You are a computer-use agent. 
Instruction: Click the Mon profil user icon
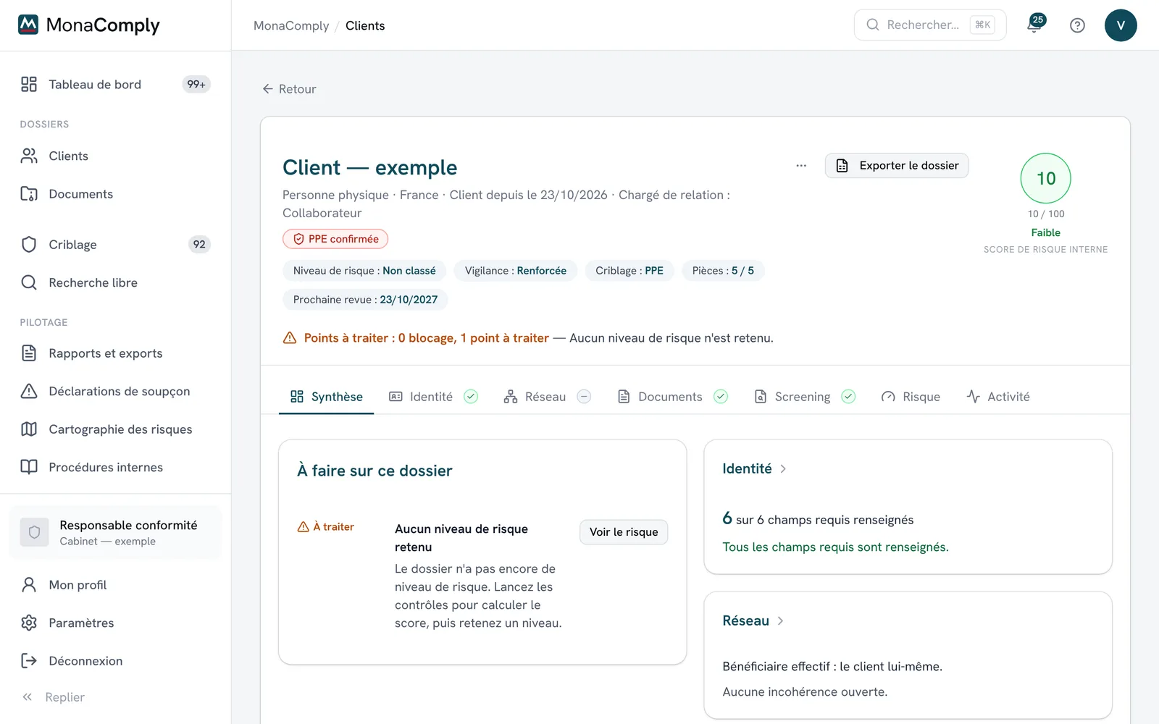point(29,585)
